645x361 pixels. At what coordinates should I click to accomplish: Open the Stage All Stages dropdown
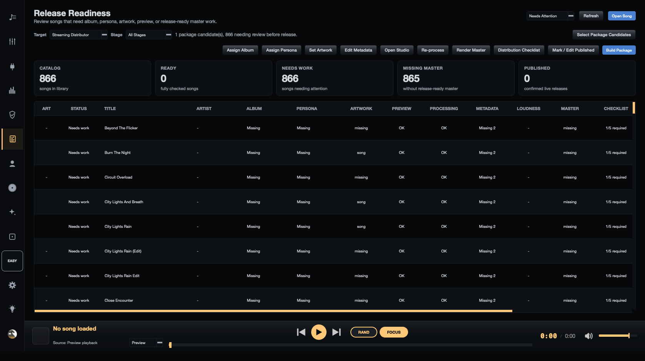[148, 35]
